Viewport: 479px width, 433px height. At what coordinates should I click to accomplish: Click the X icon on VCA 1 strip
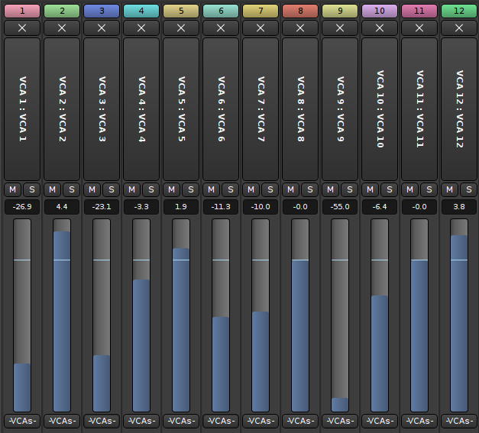coord(22,27)
